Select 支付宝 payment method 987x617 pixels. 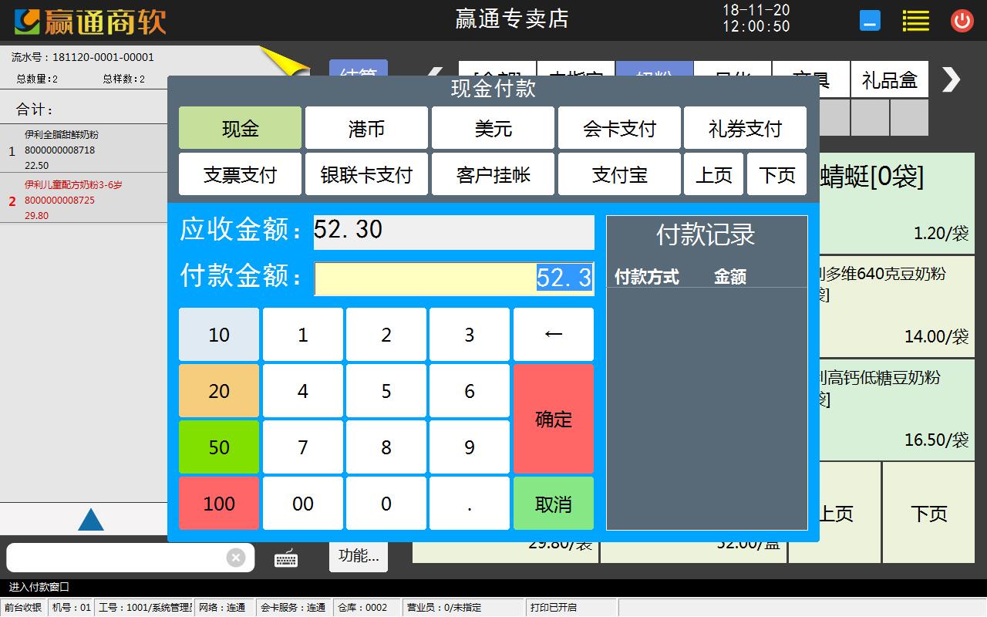[x=619, y=174]
